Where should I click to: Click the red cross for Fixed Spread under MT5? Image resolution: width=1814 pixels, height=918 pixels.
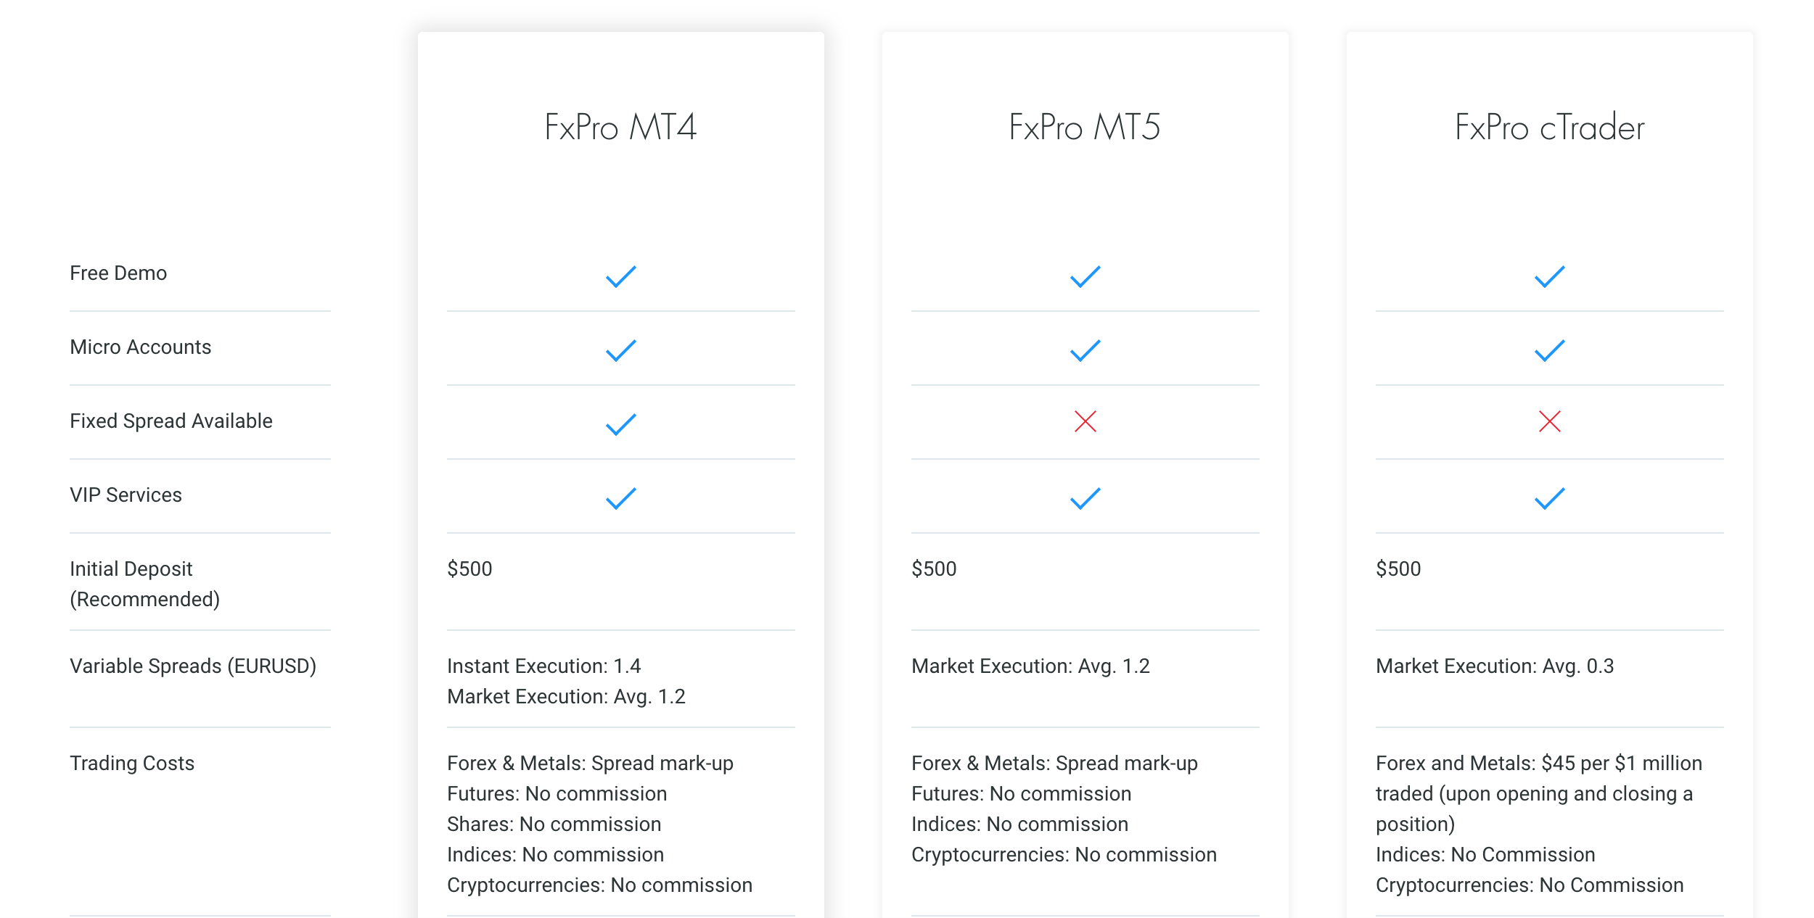[x=1085, y=421]
